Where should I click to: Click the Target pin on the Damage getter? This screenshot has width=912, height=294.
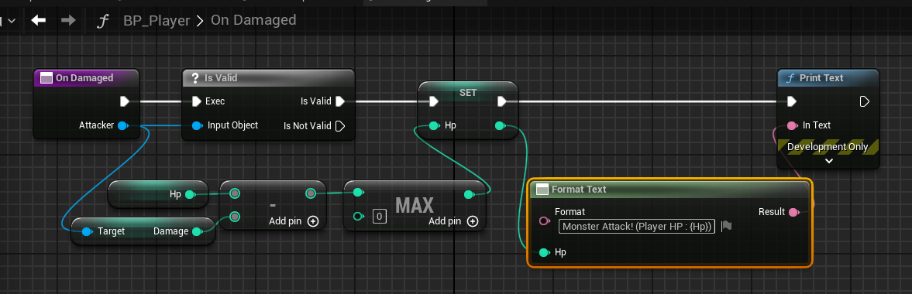tap(87, 231)
